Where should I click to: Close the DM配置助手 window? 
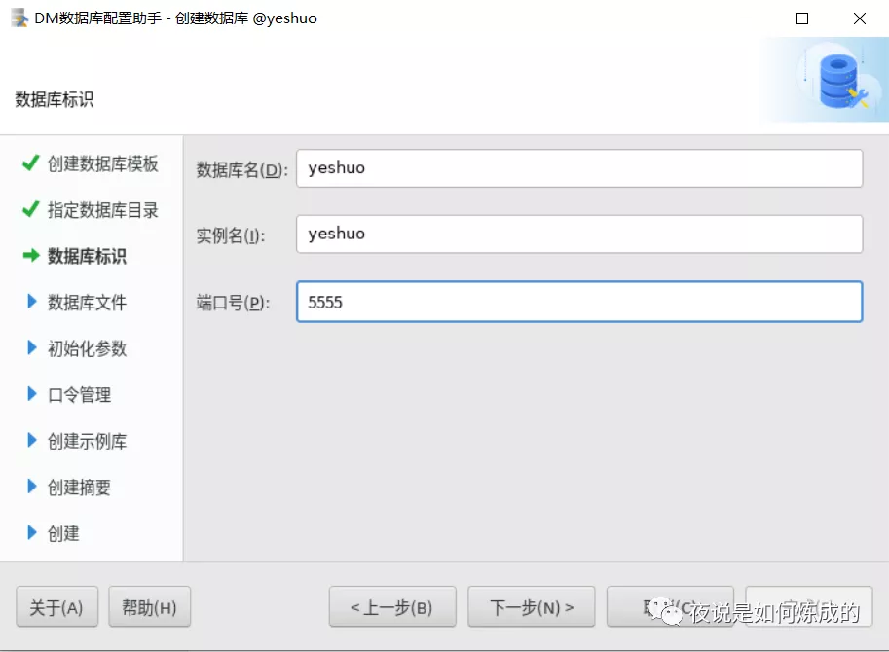(x=860, y=18)
